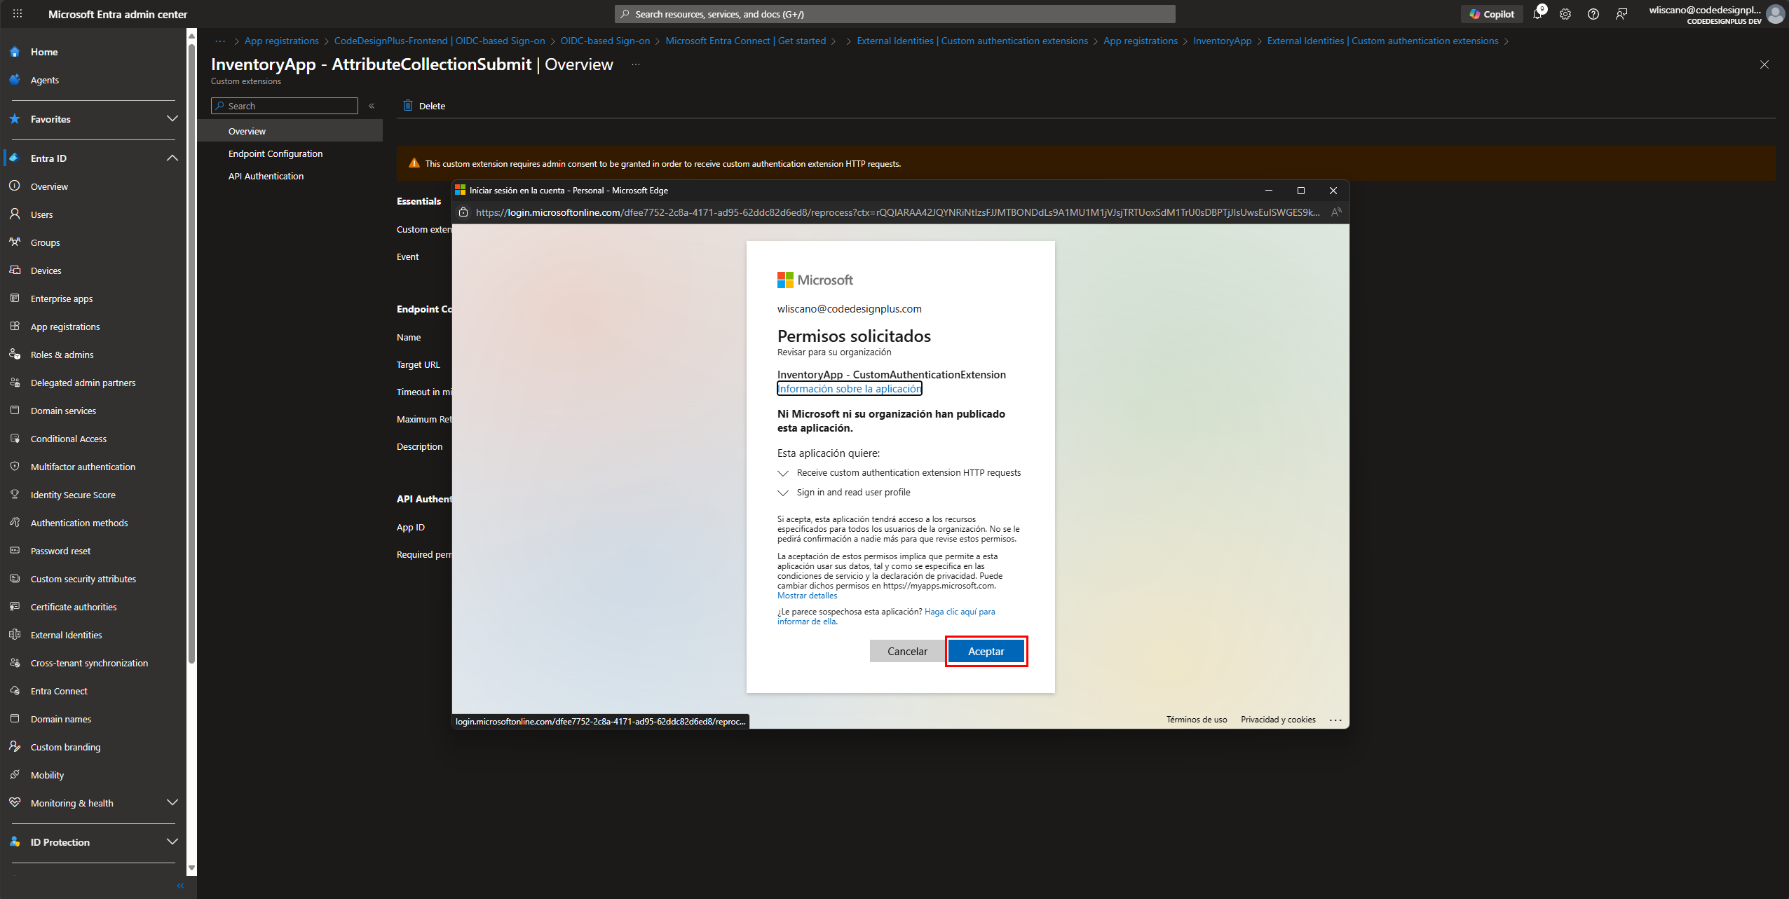Image resolution: width=1789 pixels, height=899 pixels.
Task: Click the External Identities icon
Action: [15, 635]
